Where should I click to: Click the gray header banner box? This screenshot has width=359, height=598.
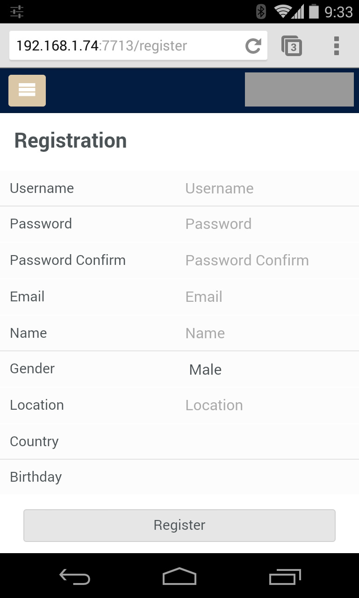(299, 89)
